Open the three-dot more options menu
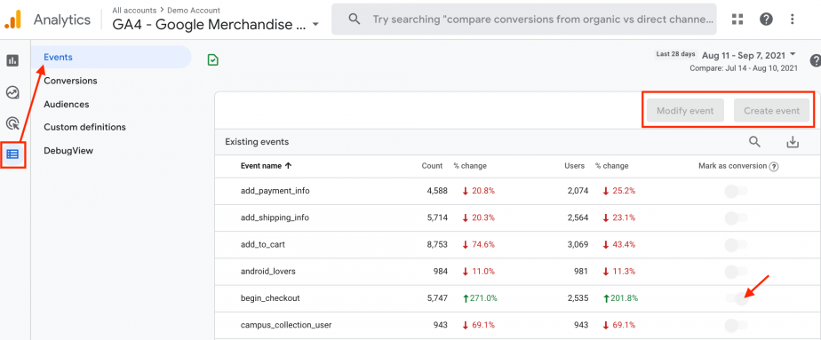The height and width of the screenshot is (340, 821). click(x=793, y=20)
